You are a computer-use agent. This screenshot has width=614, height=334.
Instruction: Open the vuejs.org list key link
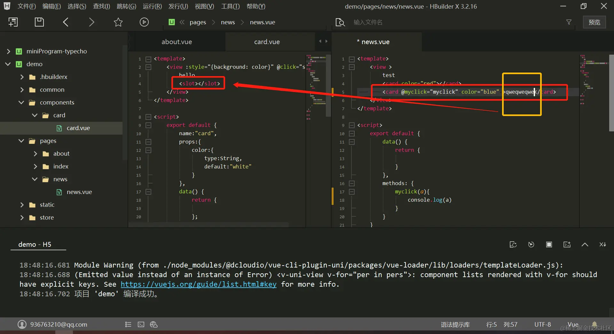pyautogui.click(x=199, y=284)
